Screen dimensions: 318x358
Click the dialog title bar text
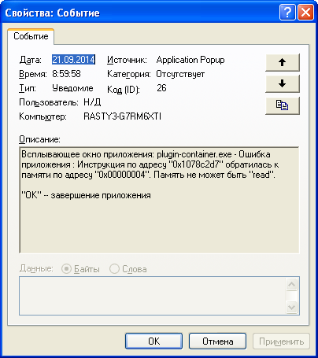[x=53, y=13]
